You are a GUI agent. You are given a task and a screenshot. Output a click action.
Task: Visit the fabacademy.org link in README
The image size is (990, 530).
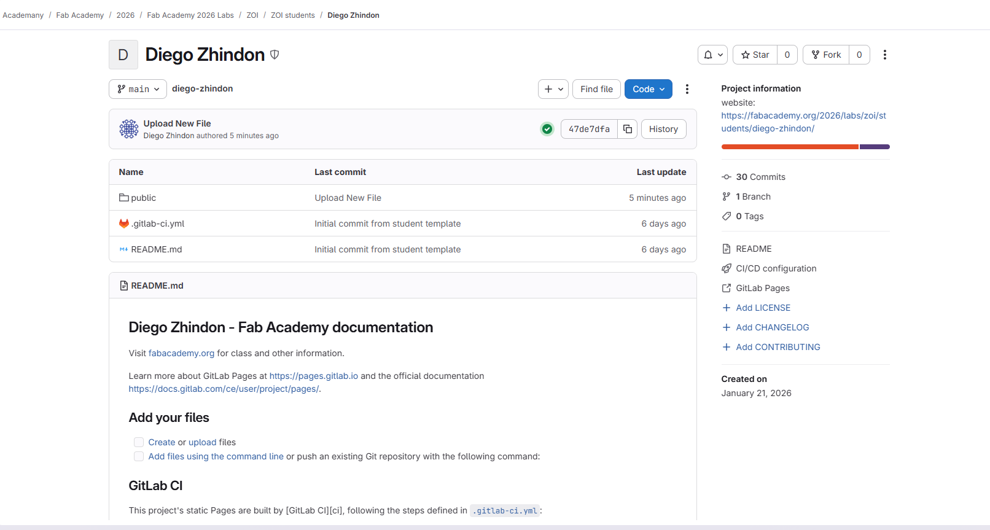pos(182,353)
